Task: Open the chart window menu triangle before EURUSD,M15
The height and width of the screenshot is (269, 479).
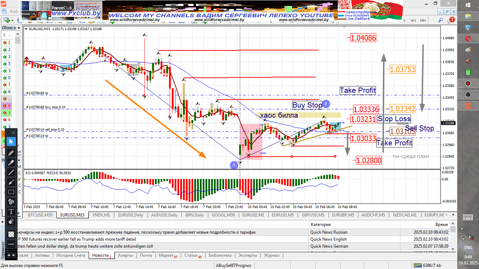Action: 26,29
